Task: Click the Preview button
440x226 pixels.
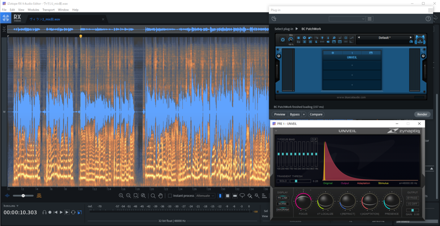Action: [280, 114]
